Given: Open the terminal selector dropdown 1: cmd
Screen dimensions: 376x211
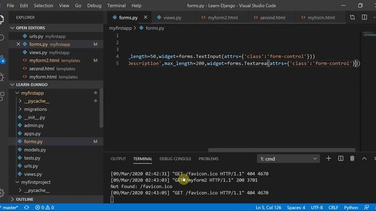Looking at the screenshot, I should (x=288, y=159).
